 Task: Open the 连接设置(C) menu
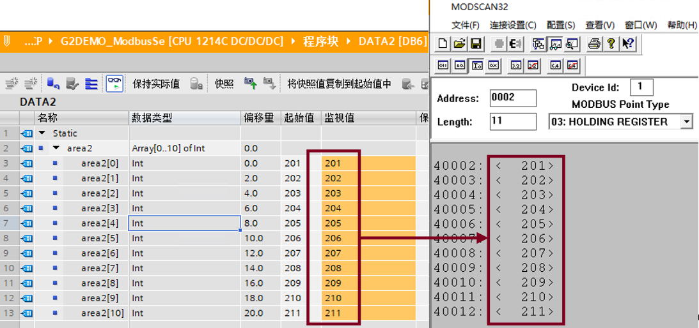(x=513, y=25)
